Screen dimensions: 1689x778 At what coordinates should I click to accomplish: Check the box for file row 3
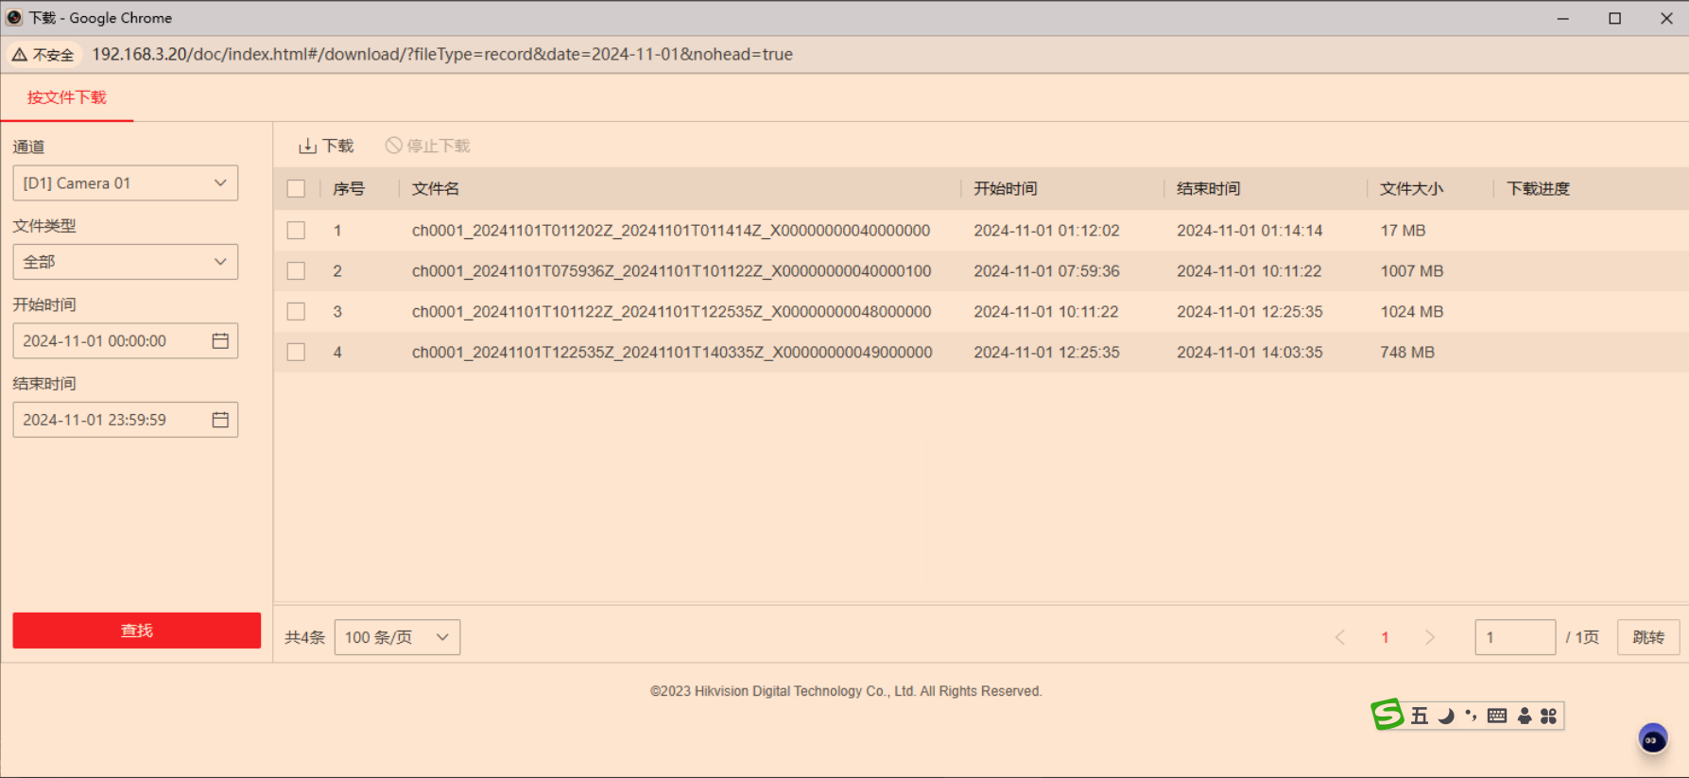point(296,312)
